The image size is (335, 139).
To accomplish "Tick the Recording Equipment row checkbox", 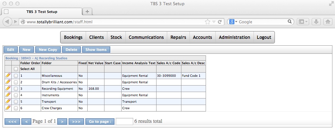I will click(x=16, y=89).
